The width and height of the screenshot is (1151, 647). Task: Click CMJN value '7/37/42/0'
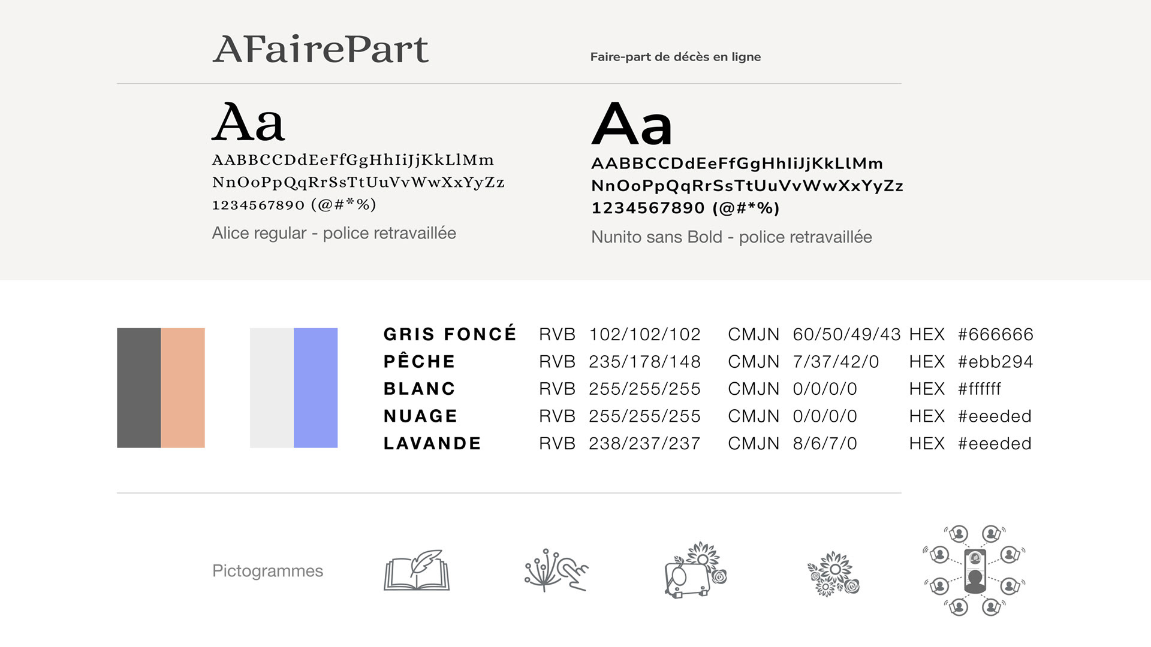836,362
